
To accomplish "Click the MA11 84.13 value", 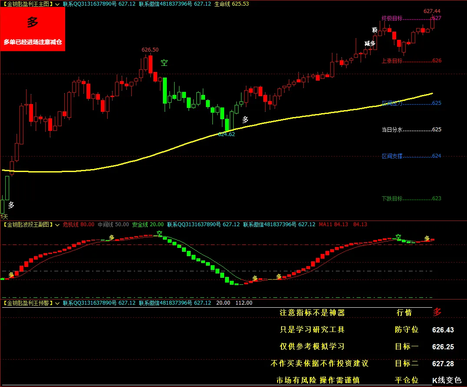I will 333,224.
